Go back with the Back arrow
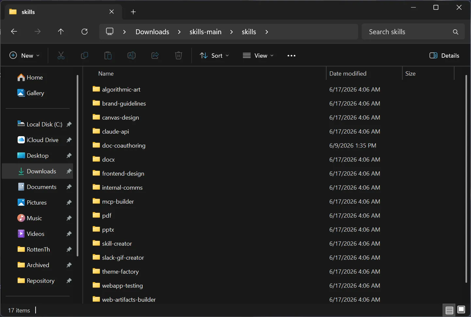Image resolution: width=471 pixels, height=317 pixels. (x=14, y=32)
